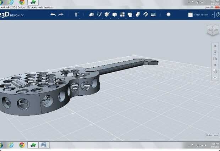Screen dimensions: 220x151
Task: Select the Zoom navigation tool
Action: point(215,58)
